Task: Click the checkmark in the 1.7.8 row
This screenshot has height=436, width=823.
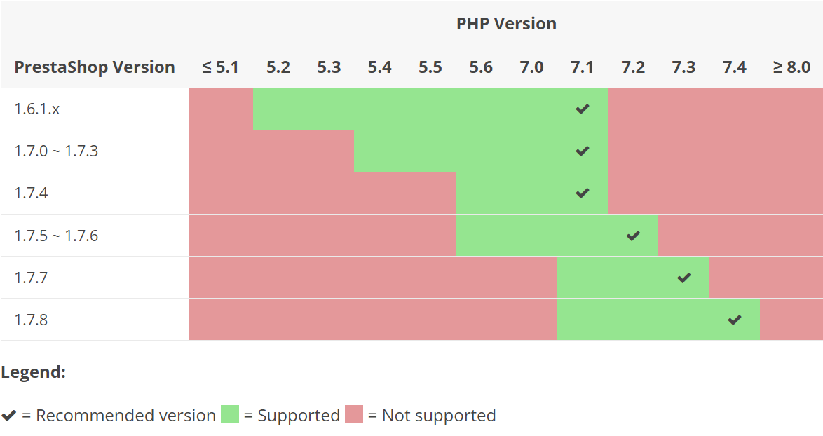Action: pyautogui.click(x=735, y=320)
